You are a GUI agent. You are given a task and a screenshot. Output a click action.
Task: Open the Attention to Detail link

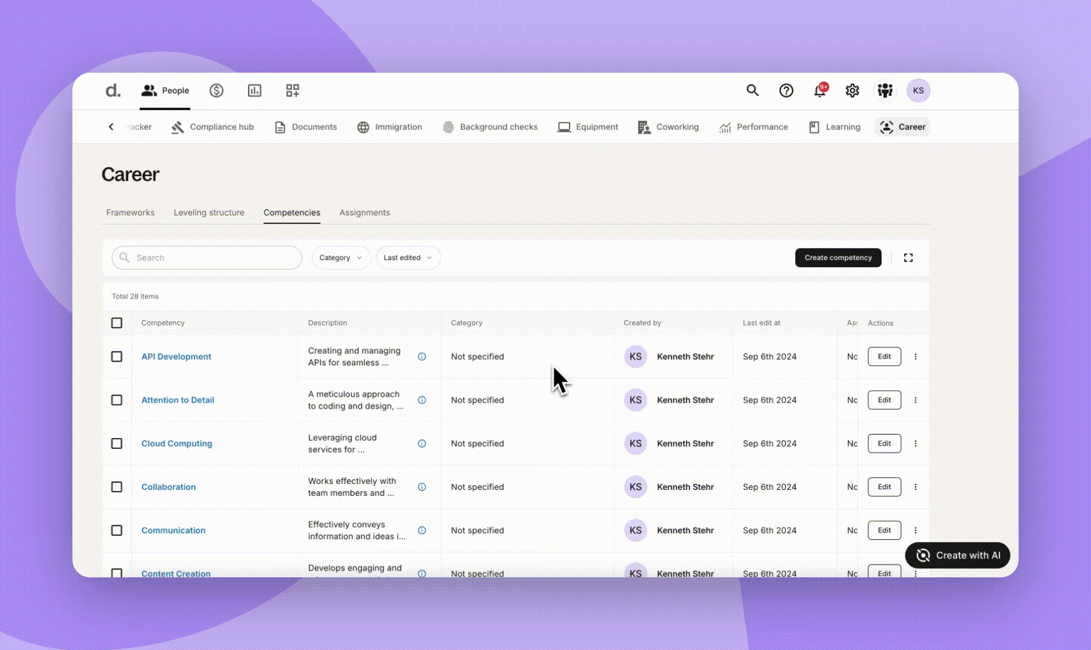coord(178,400)
